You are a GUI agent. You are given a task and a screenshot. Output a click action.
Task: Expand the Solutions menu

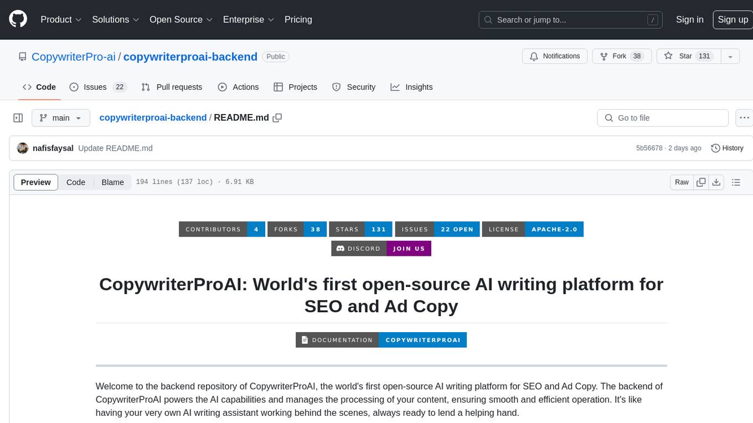click(116, 19)
